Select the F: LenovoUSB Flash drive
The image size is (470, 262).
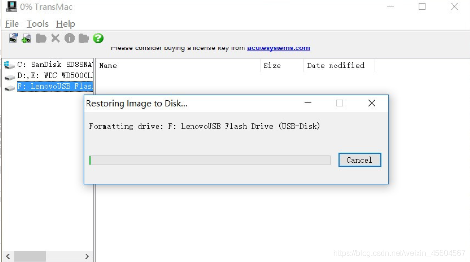[x=48, y=87]
